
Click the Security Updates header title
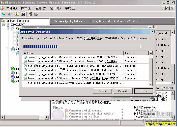click(x=68, y=21)
